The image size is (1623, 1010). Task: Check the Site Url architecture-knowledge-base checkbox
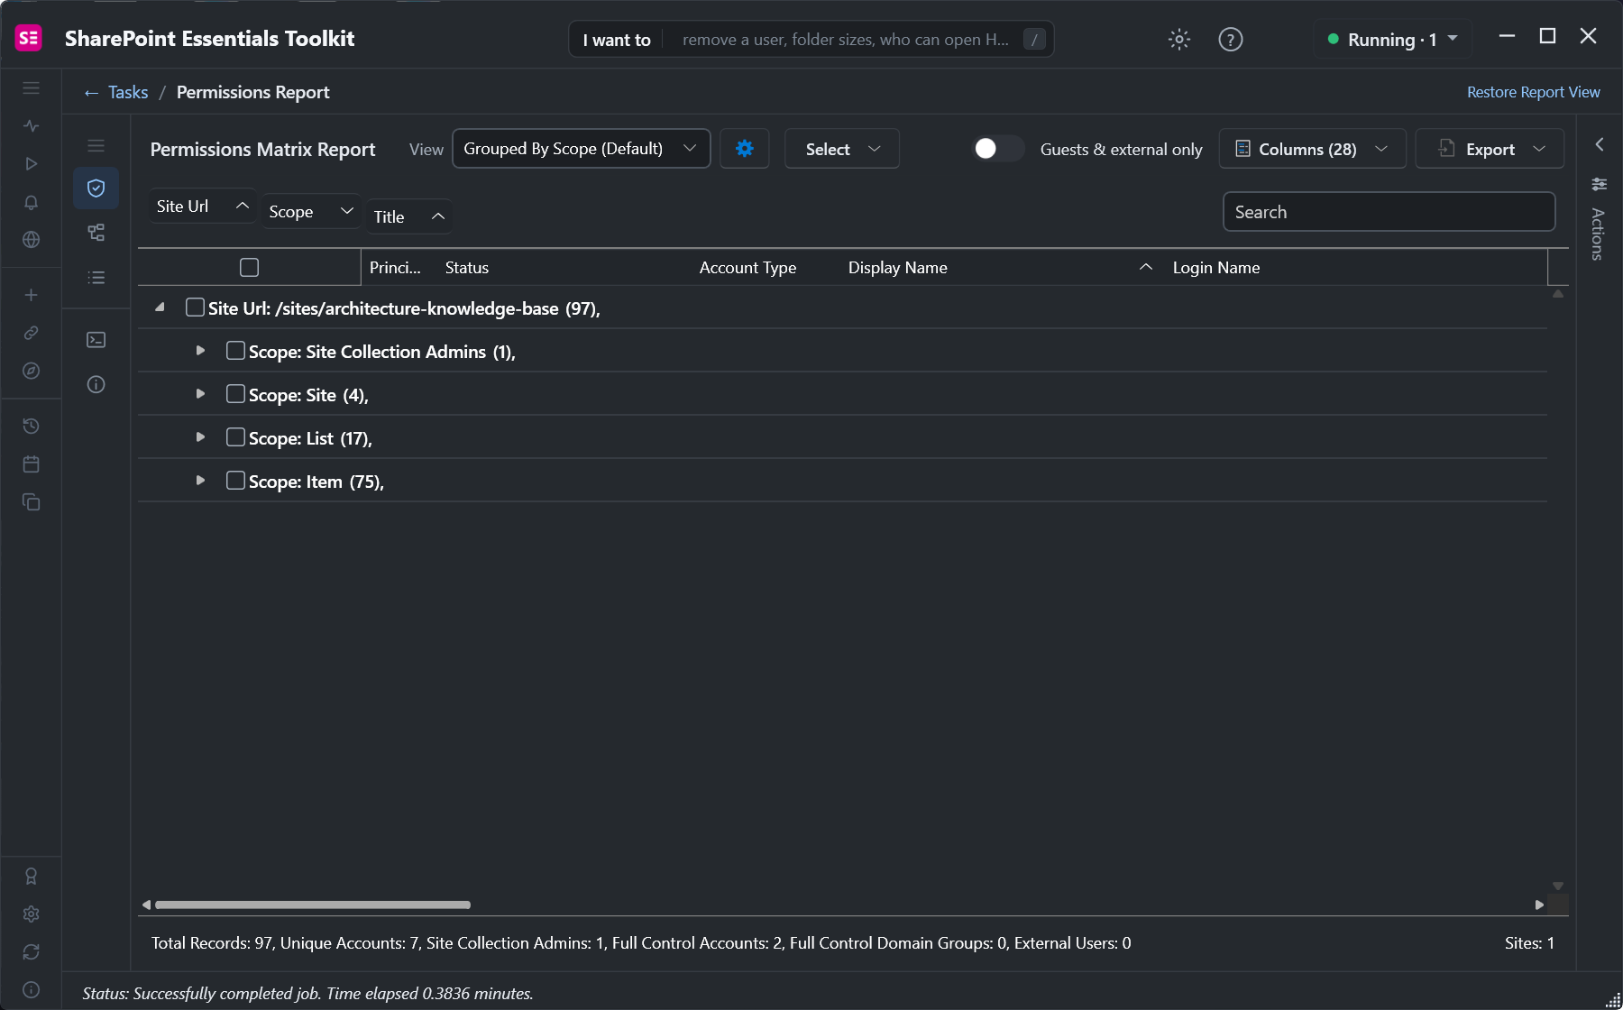pos(195,308)
